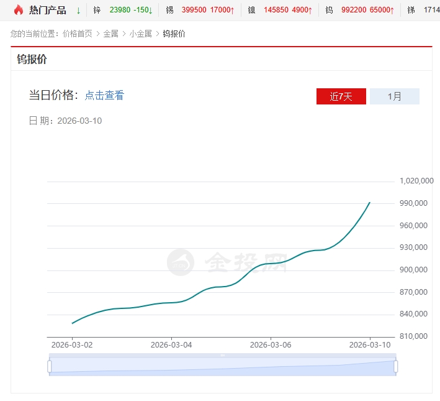
Task: Open the 钨 price ticker item
Action: click(x=360, y=10)
